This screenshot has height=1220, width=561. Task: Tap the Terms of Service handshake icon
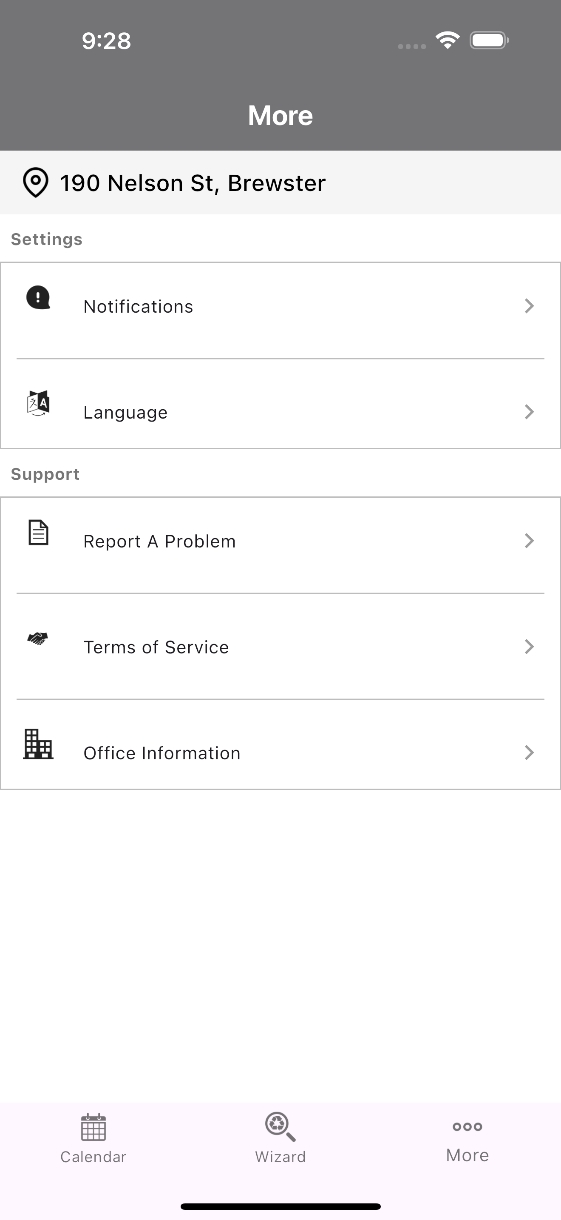tap(38, 639)
